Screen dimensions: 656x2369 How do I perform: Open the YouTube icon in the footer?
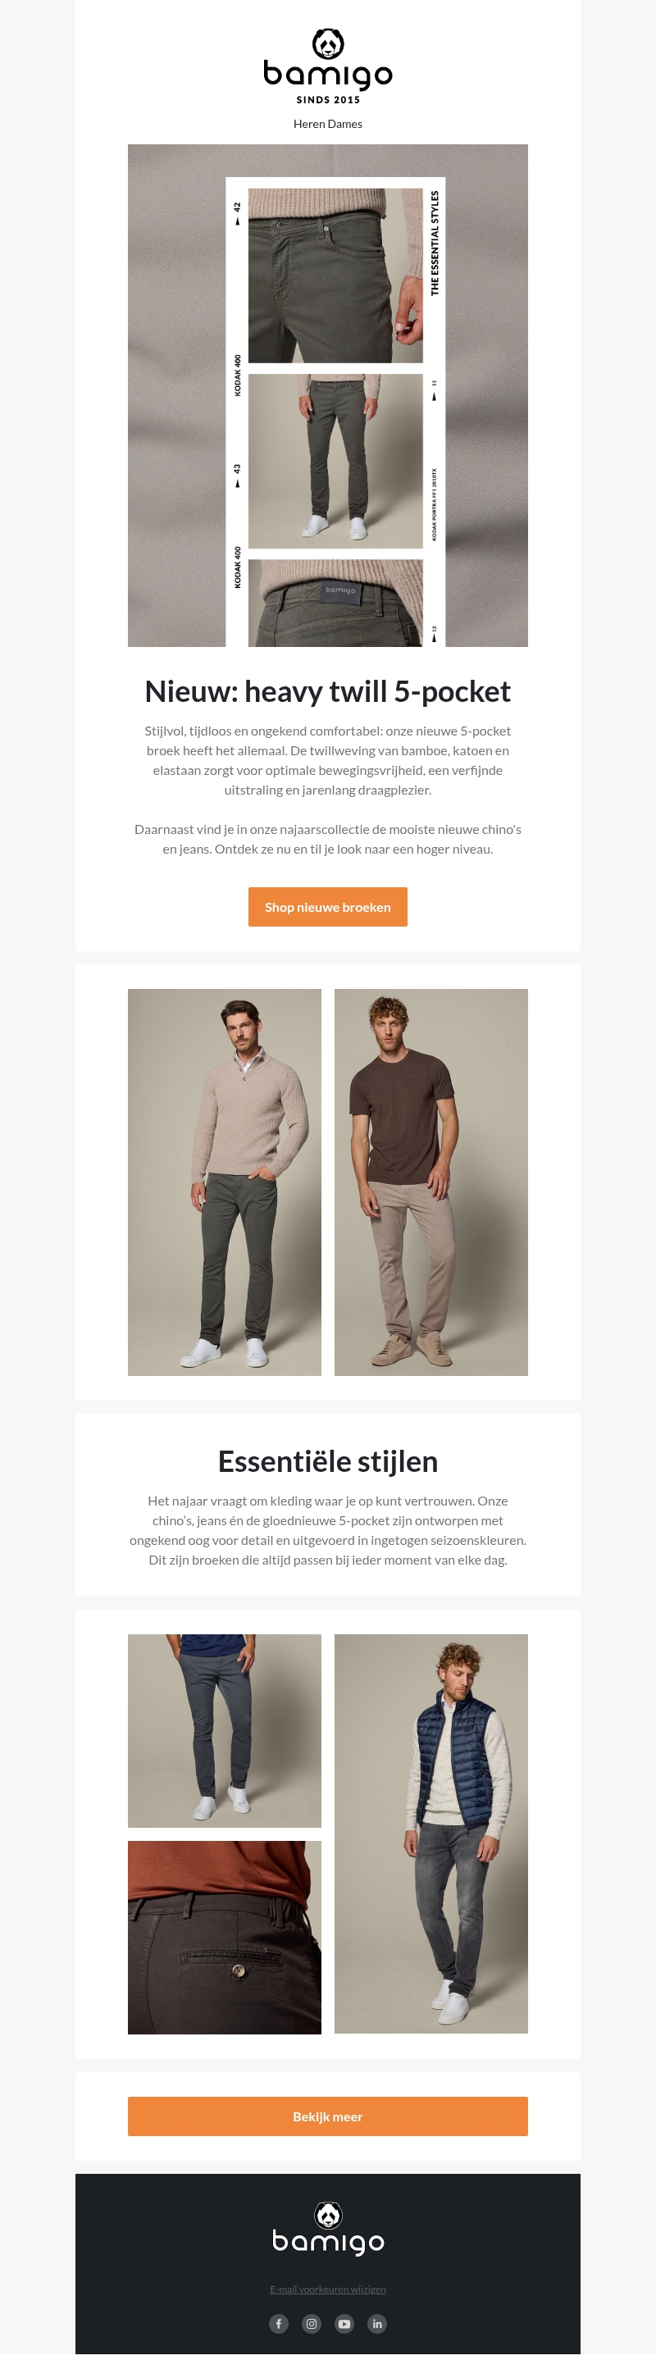point(344,2324)
